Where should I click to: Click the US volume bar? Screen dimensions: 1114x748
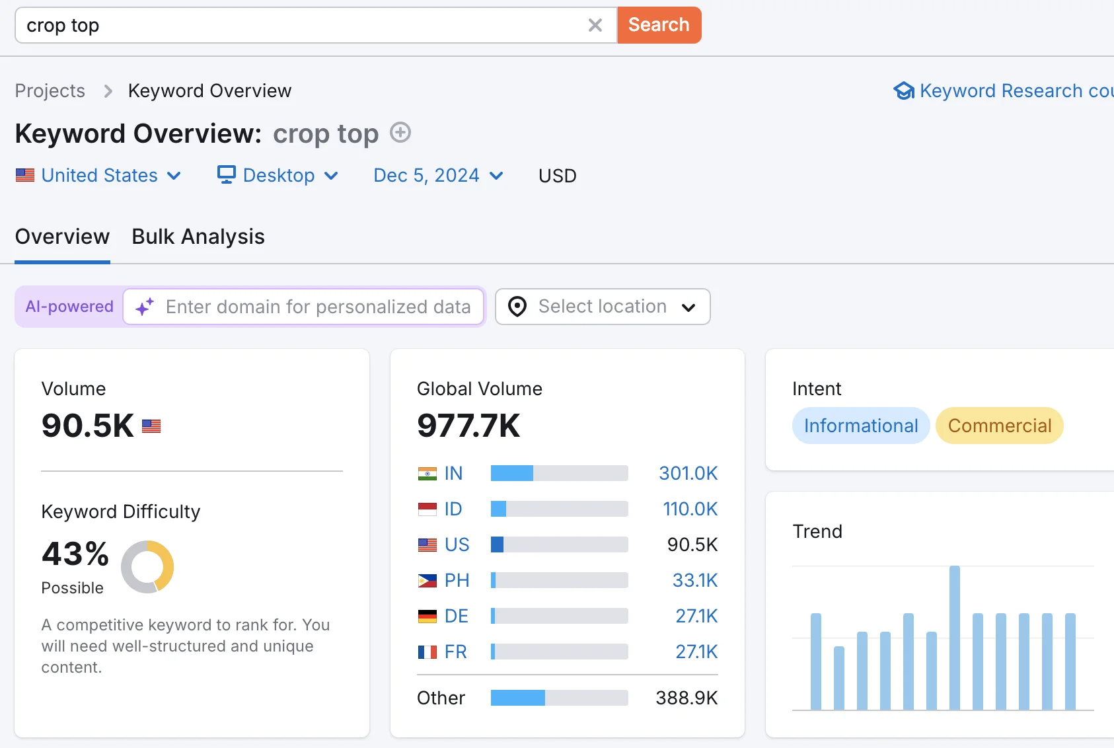tap(559, 544)
